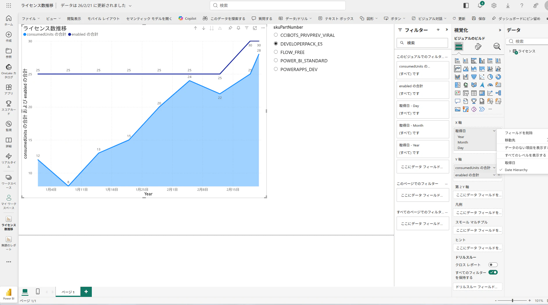The width and height of the screenshot is (548, 305).
Task: Switch to the ページ 1 tab
Action: 68,292
